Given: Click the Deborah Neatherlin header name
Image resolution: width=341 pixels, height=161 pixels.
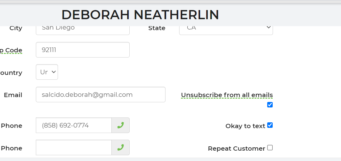Looking at the screenshot, I should pyautogui.click(x=140, y=15).
